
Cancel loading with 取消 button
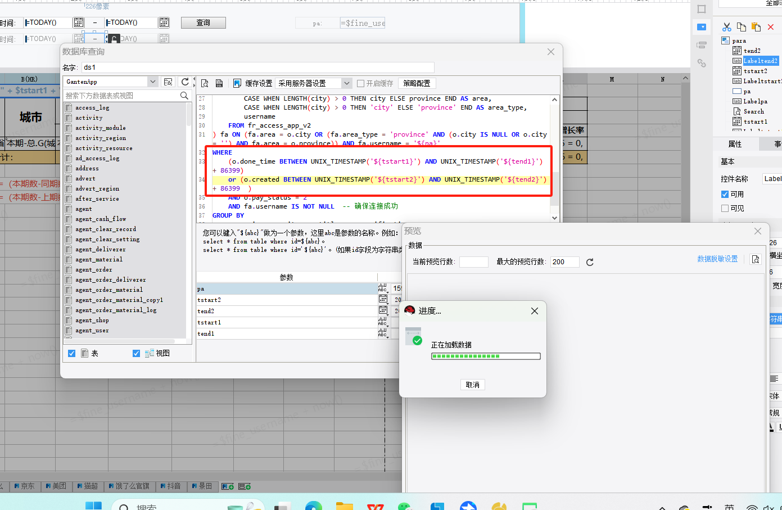pos(472,385)
